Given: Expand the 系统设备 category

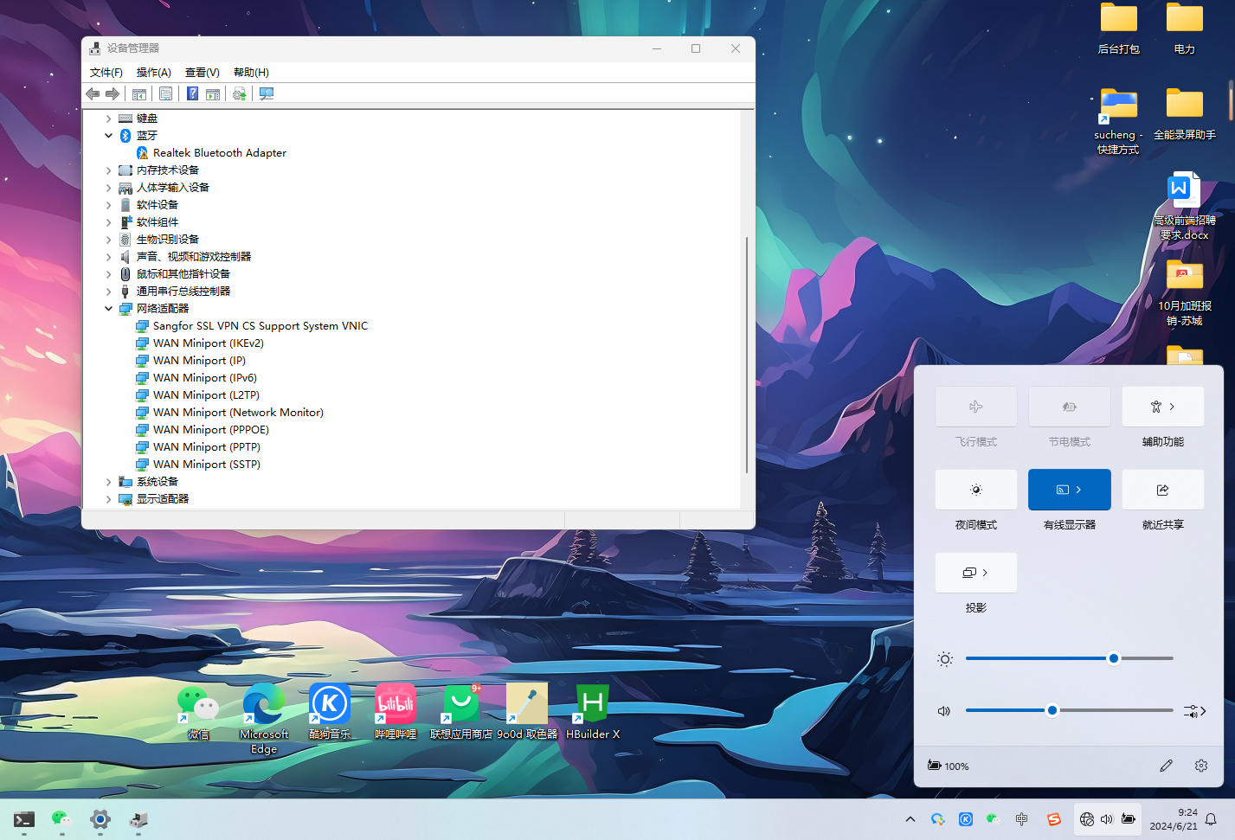Looking at the screenshot, I should coord(108,482).
